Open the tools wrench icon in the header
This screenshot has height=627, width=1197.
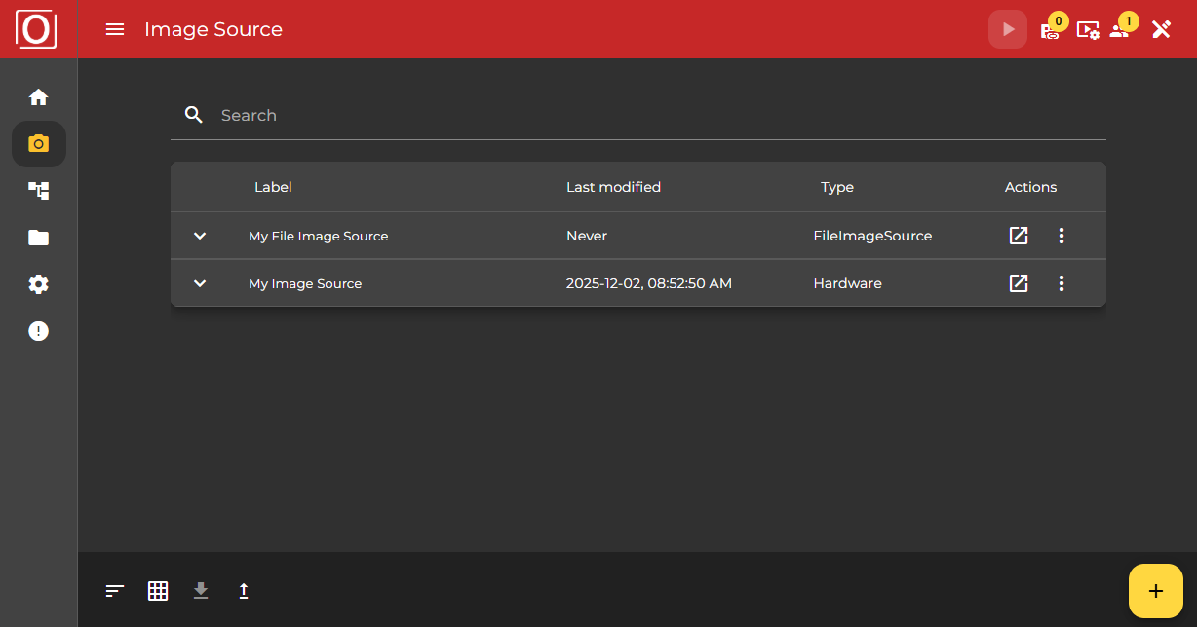[1160, 29]
